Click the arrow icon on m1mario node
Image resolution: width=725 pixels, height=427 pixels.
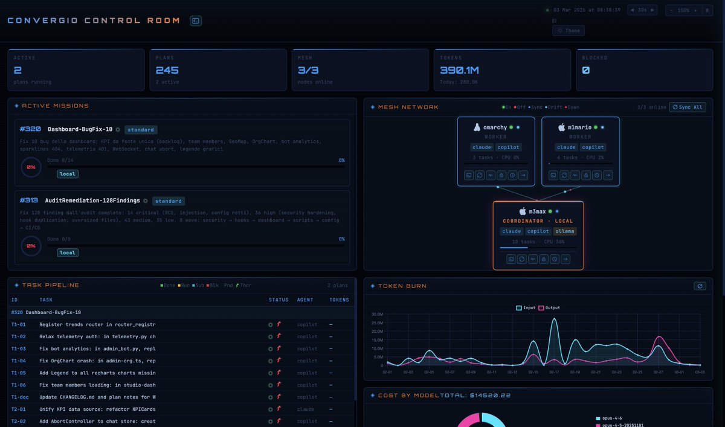608,175
